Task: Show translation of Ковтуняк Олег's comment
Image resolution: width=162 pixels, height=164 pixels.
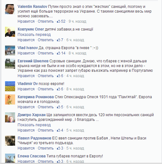Action: pyautogui.click(x=34, y=35)
